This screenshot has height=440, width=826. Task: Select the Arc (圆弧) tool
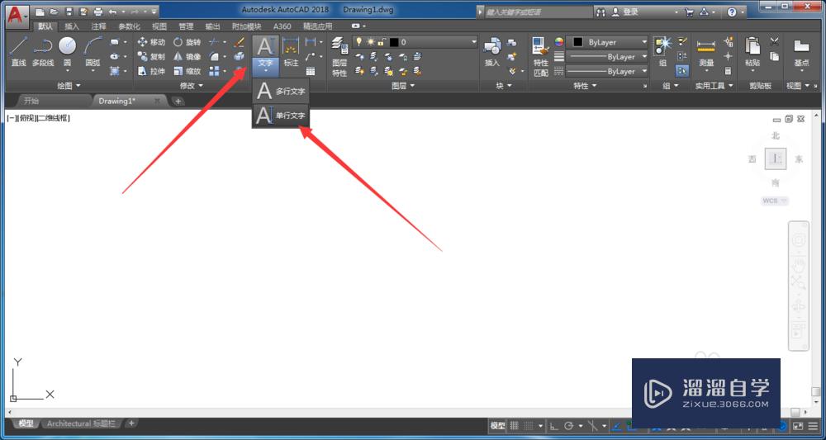pos(93,51)
